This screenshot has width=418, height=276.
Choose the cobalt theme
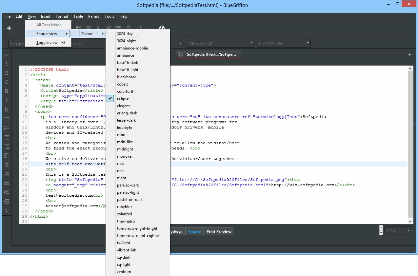[138, 84]
